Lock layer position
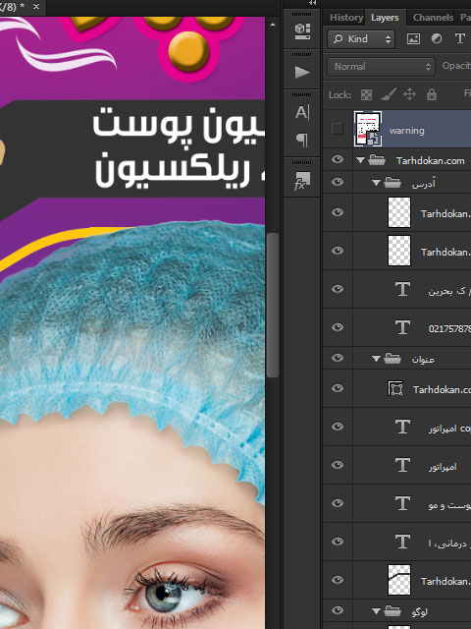 coord(409,94)
